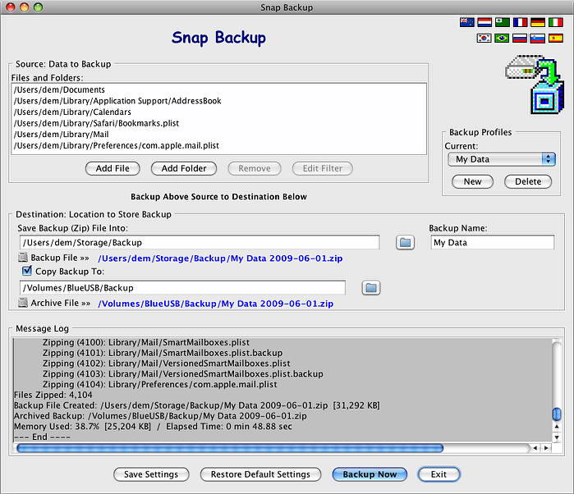Image resolution: width=574 pixels, height=494 pixels.
Task: Create a New backup profile
Action: [x=472, y=181]
